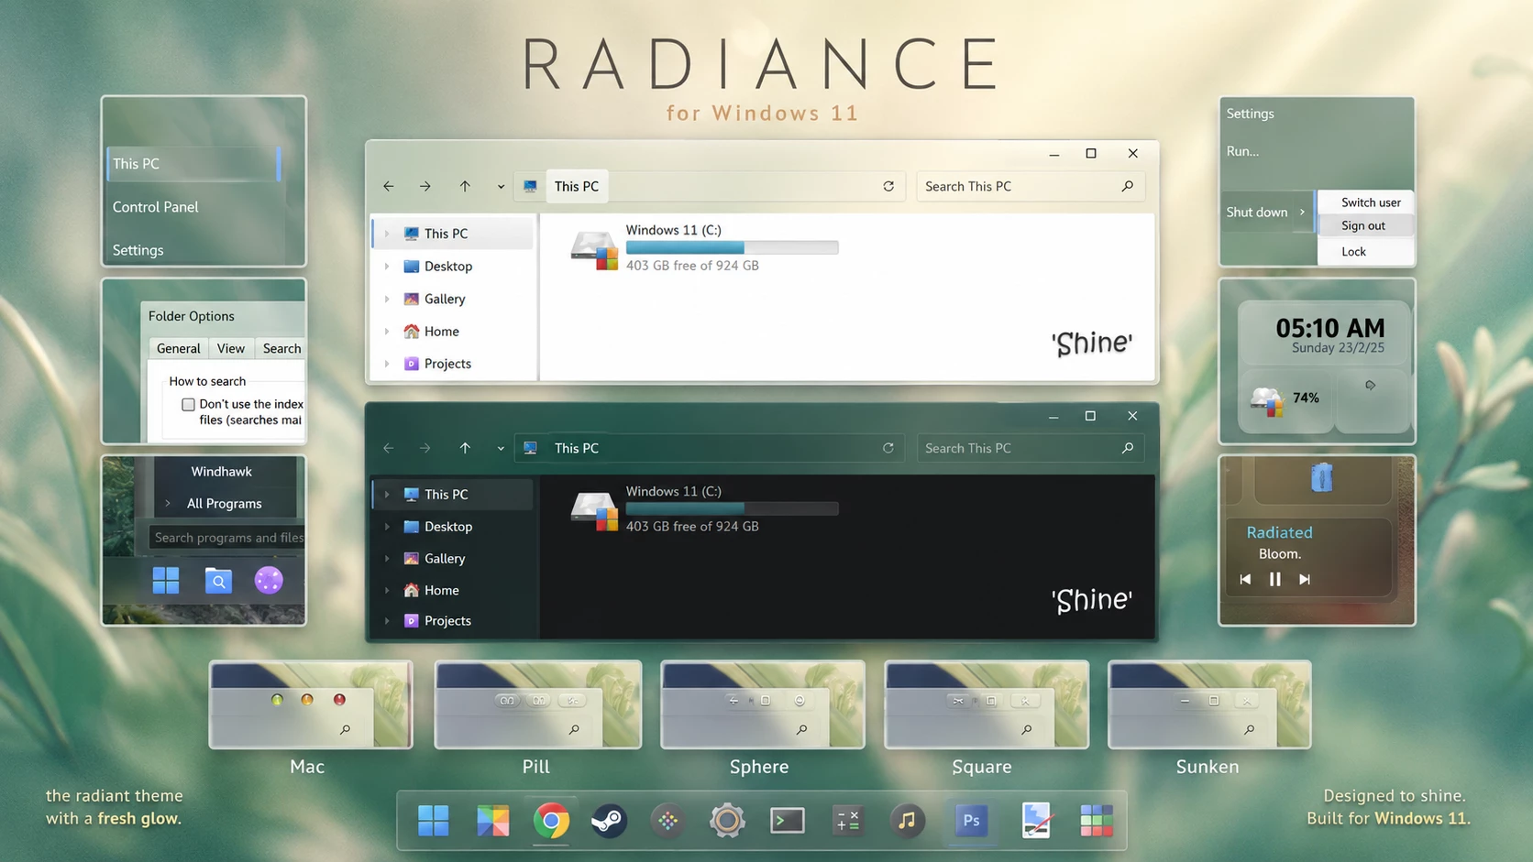Expand the Home node in the dark window tree
Viewport: 1533px width, 862px height.
(x=387, y=591)
